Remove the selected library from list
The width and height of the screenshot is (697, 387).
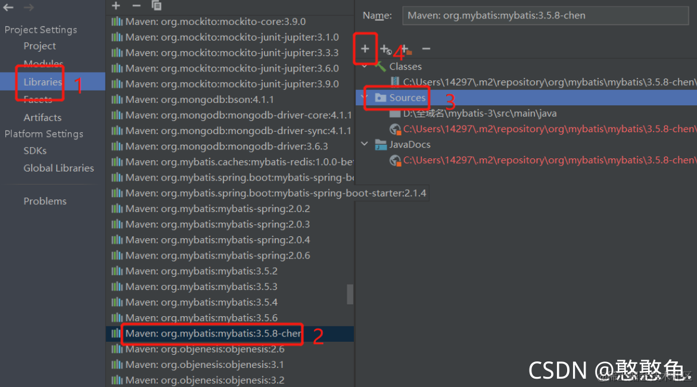pos(136,5)
